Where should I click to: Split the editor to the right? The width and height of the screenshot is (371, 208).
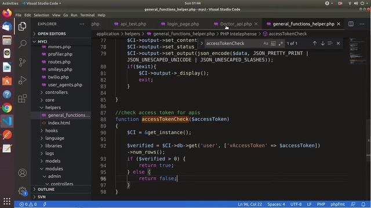pos(351,24)
